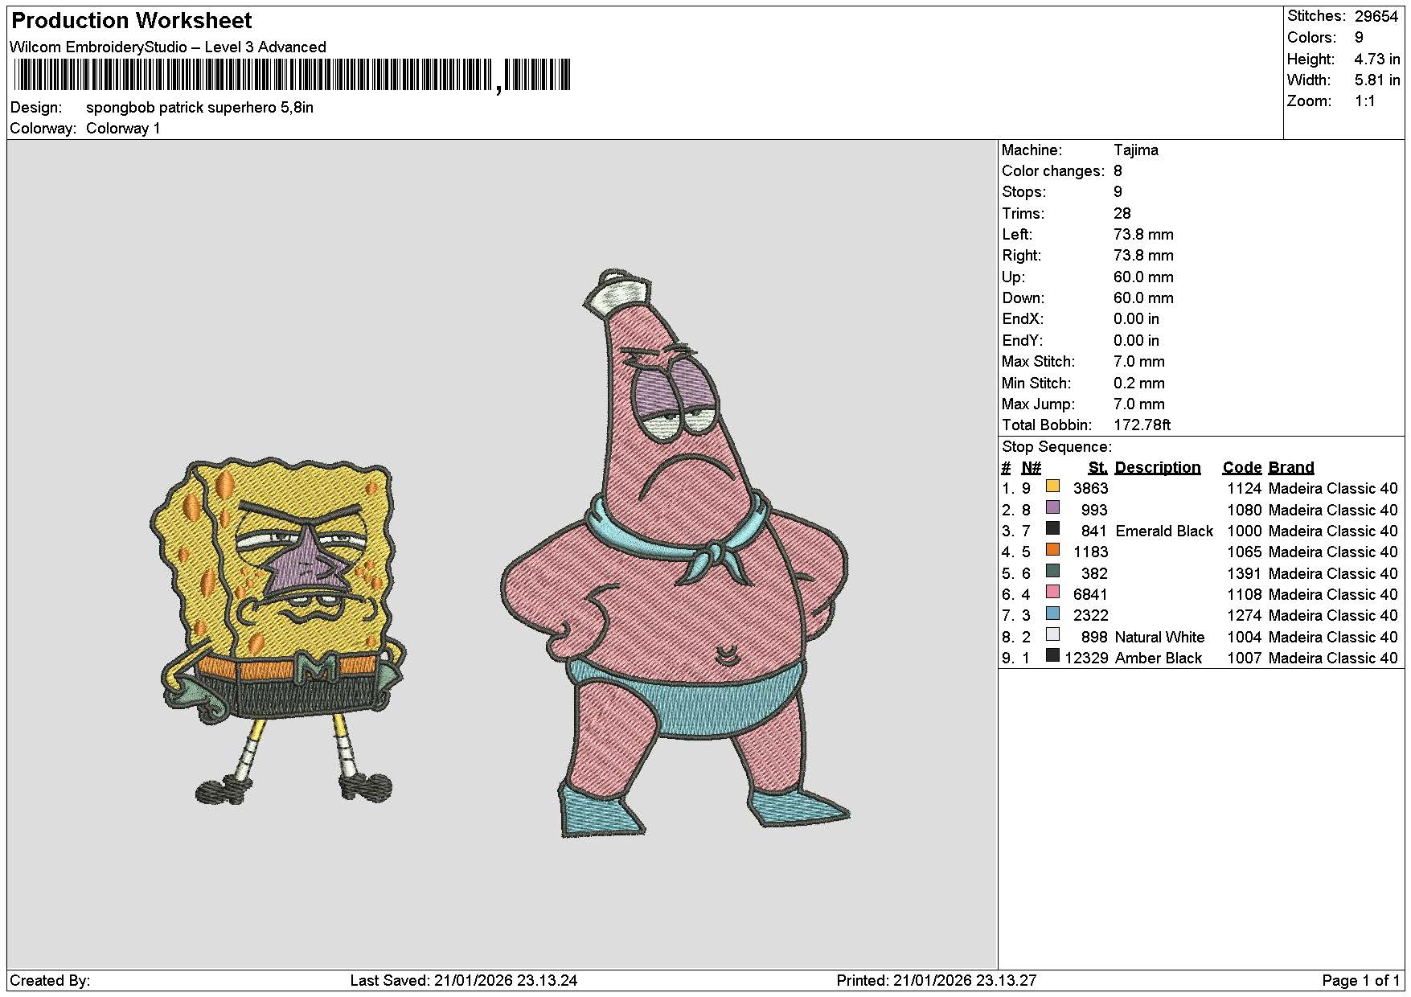Select stitch count "6841" in stop 6
The height and width of the screenshot is (997, 1411).
(x=1090, y=595)
